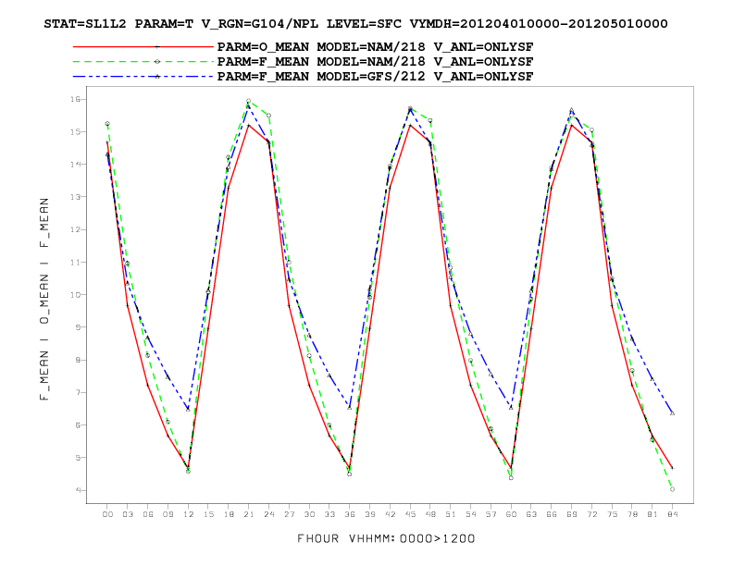
Task: Click blue GFS triangle marker at hour 84
Action: click(672, 413)
